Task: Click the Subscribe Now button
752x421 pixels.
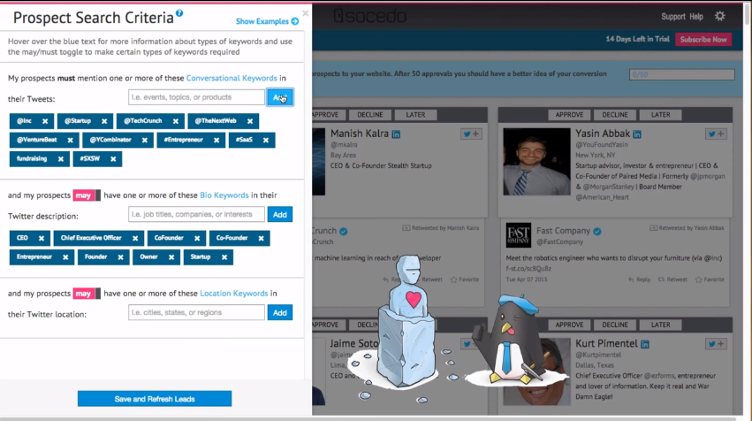Action: (703, 40)
